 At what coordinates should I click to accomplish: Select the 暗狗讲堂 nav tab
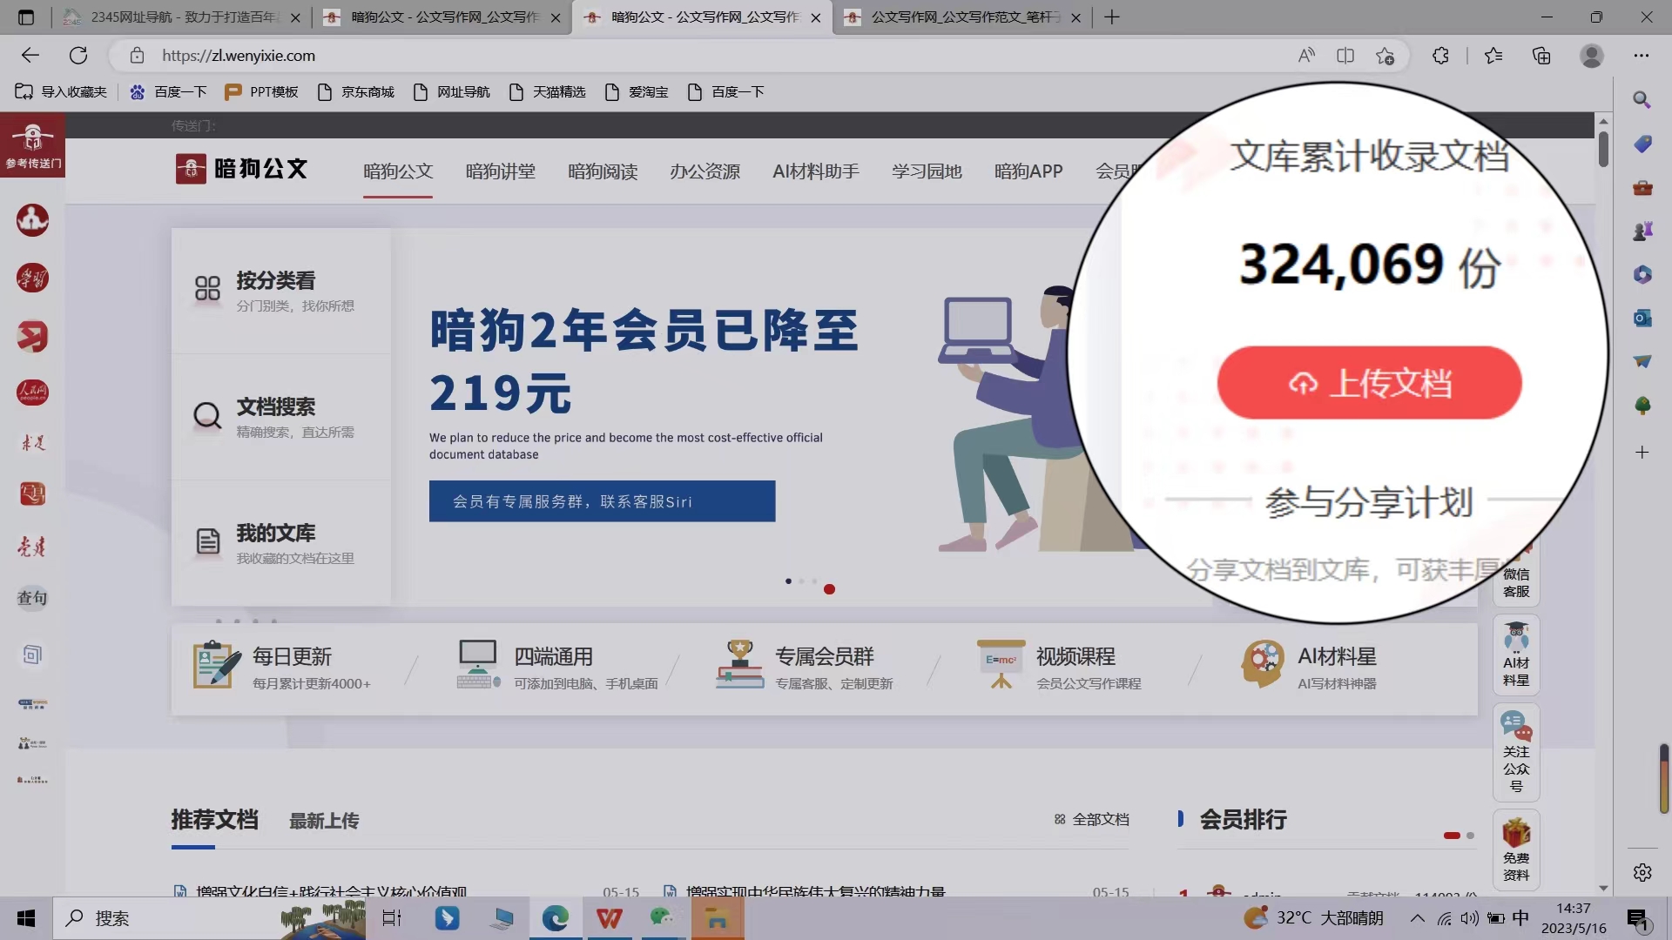[501, 171]
